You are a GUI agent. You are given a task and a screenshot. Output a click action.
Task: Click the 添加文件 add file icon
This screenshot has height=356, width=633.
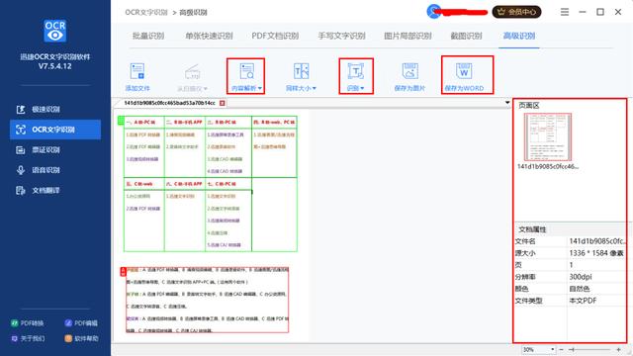click(x=137, y=71)
